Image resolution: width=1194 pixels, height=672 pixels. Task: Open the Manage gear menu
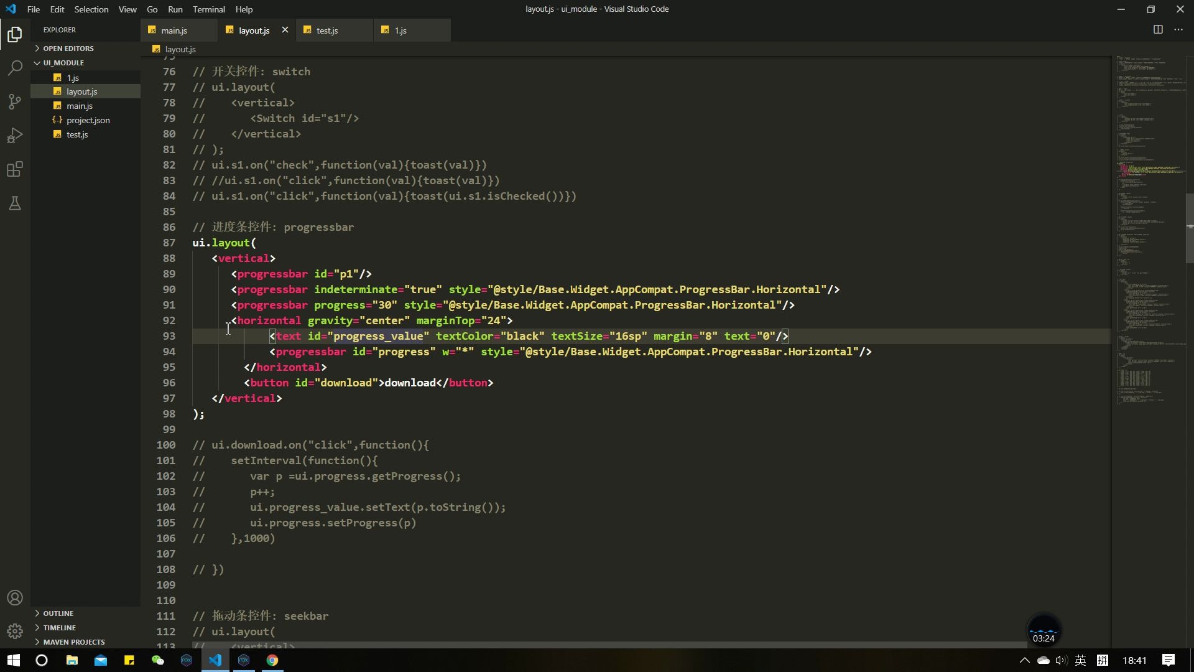pos(15,631)
